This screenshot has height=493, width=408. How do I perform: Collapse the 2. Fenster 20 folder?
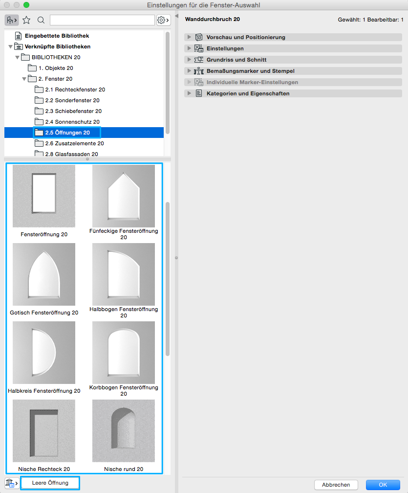pos(24,79)
